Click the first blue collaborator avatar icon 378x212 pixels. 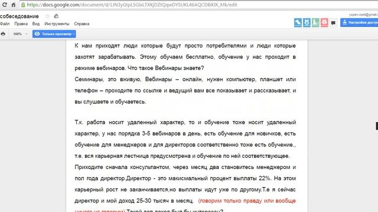(298, 22)
